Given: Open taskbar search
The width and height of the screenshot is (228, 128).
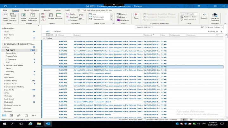Looking at the screenshot, I should pyautogui.click(x=13, y=124).
